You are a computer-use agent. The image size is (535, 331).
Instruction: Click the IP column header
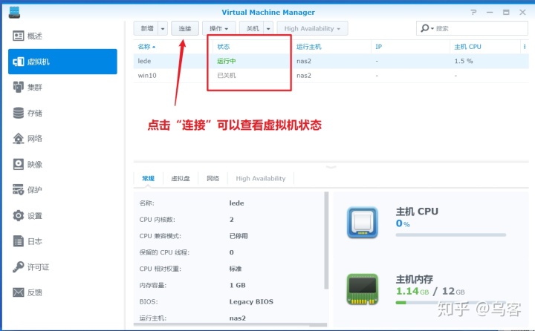(378, 47)
